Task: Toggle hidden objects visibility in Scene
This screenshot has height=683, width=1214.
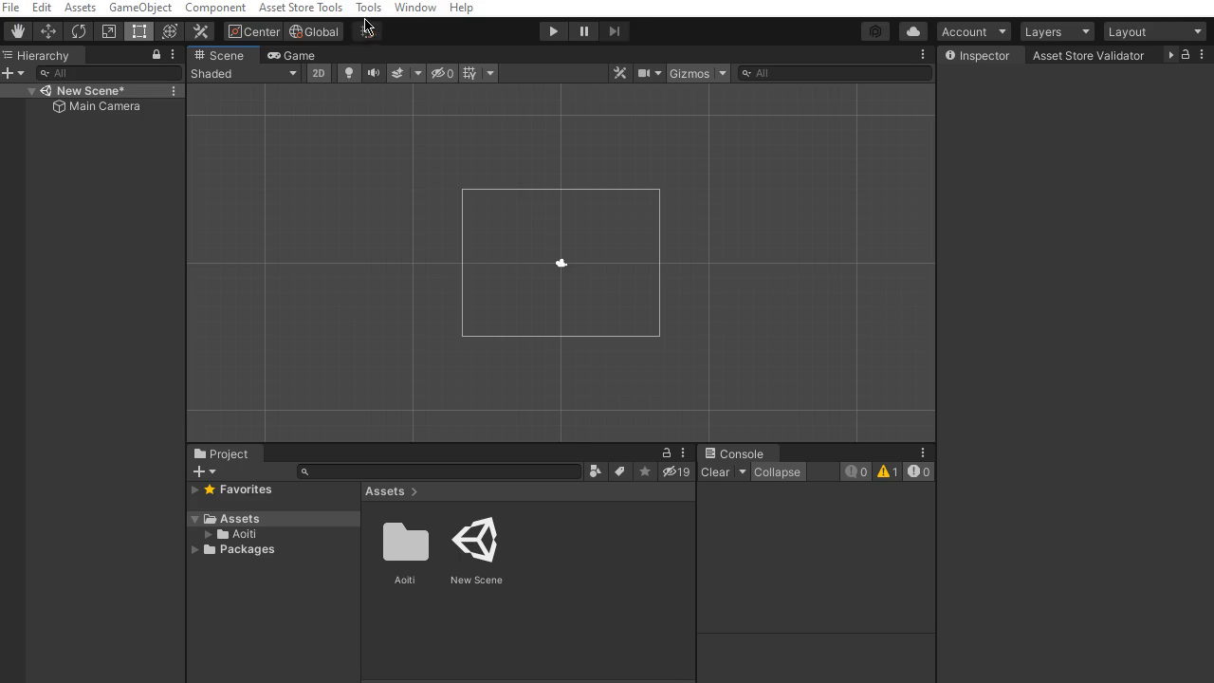Action: point(442,73)
